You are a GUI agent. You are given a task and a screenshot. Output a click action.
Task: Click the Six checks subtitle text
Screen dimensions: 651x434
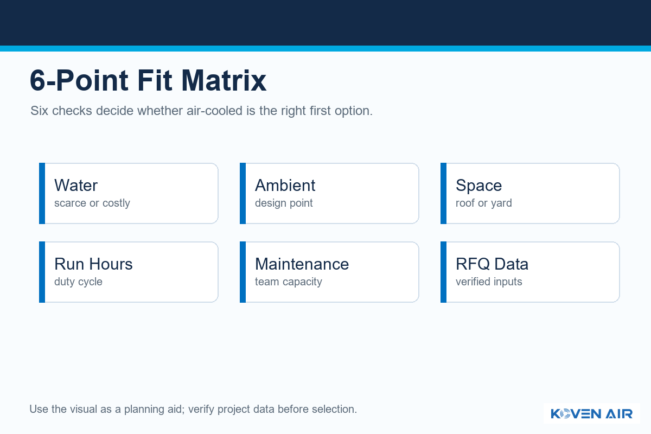pyautogui.click(x=201, y=111)
